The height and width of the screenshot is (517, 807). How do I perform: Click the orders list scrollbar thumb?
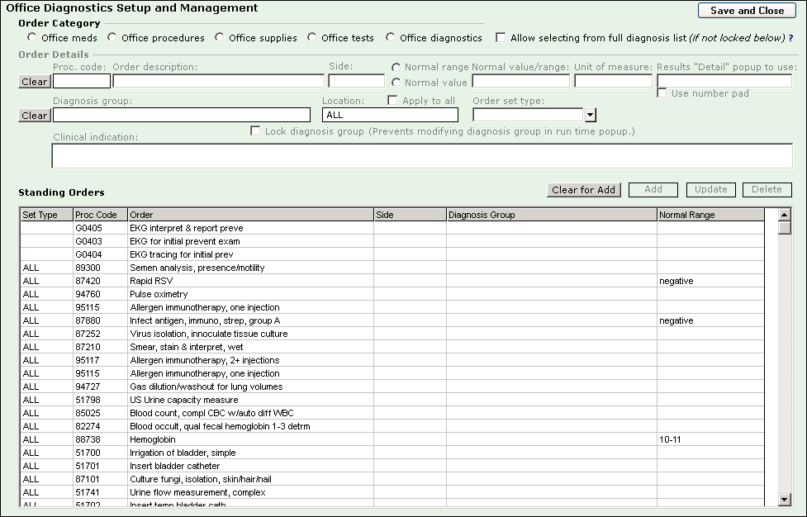[x=785, y=227]
